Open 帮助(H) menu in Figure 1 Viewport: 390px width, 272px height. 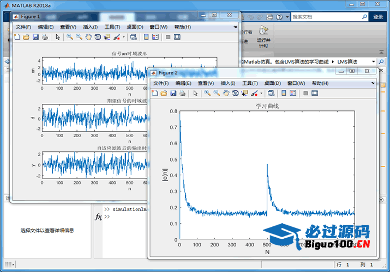(183, 27)
